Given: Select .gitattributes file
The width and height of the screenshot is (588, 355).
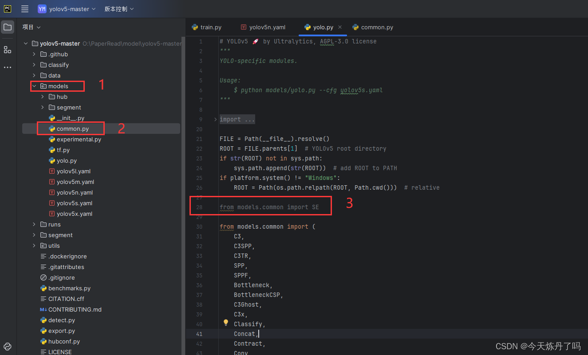Looking at the screenshot, I should click(x=62, y=267).
